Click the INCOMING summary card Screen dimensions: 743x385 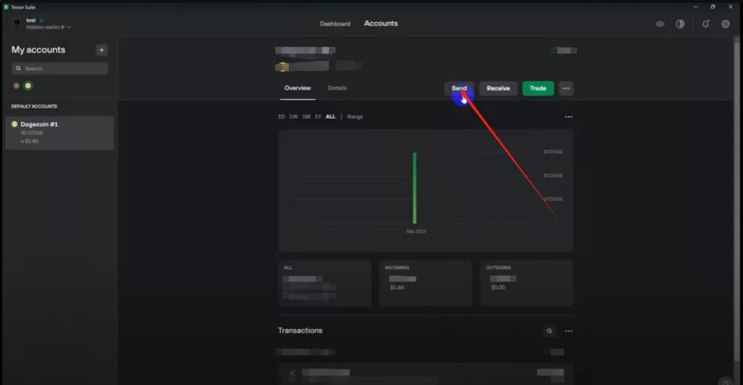click(x=425, y=282)
